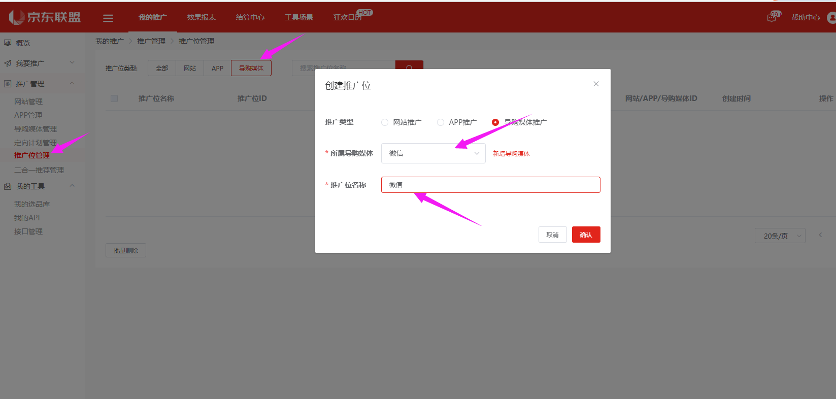Click 创建时间 column header
This screenshot has width=836, height=399.
(737, 98)
